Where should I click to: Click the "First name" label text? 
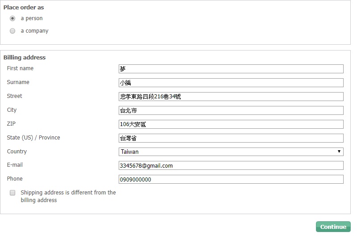tap(20, 68)
